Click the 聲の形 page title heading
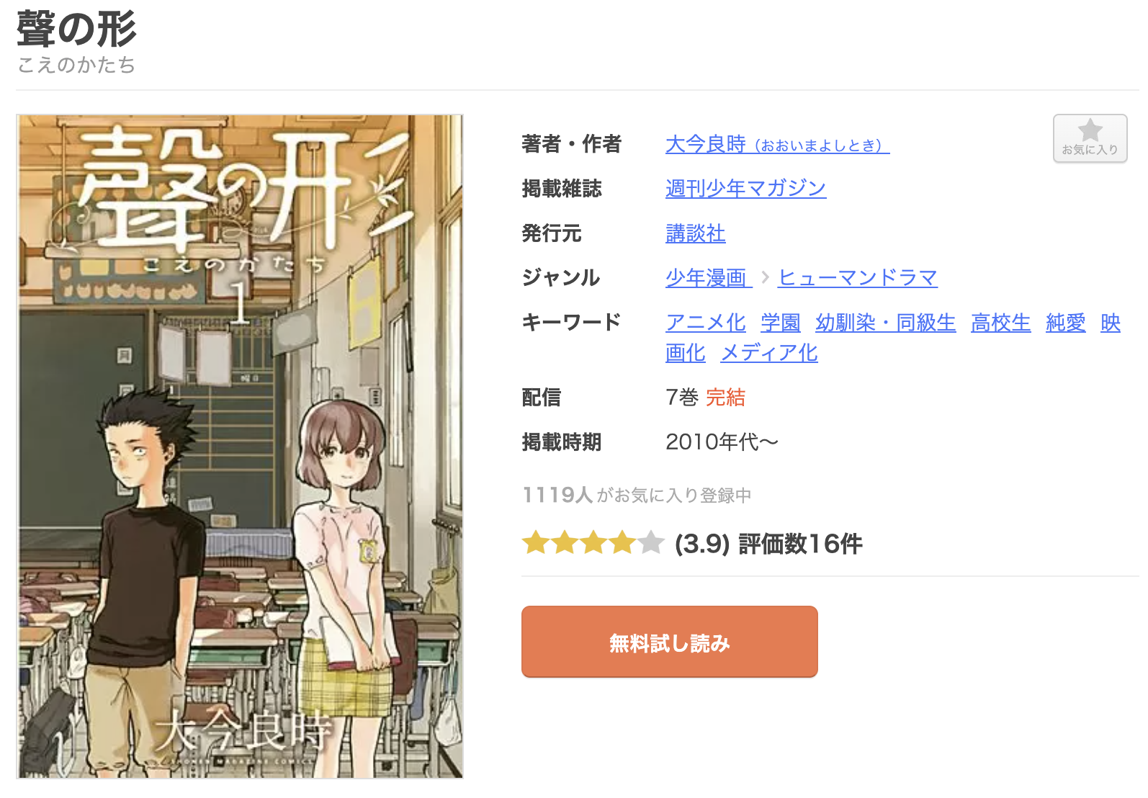 click(76, 29)
